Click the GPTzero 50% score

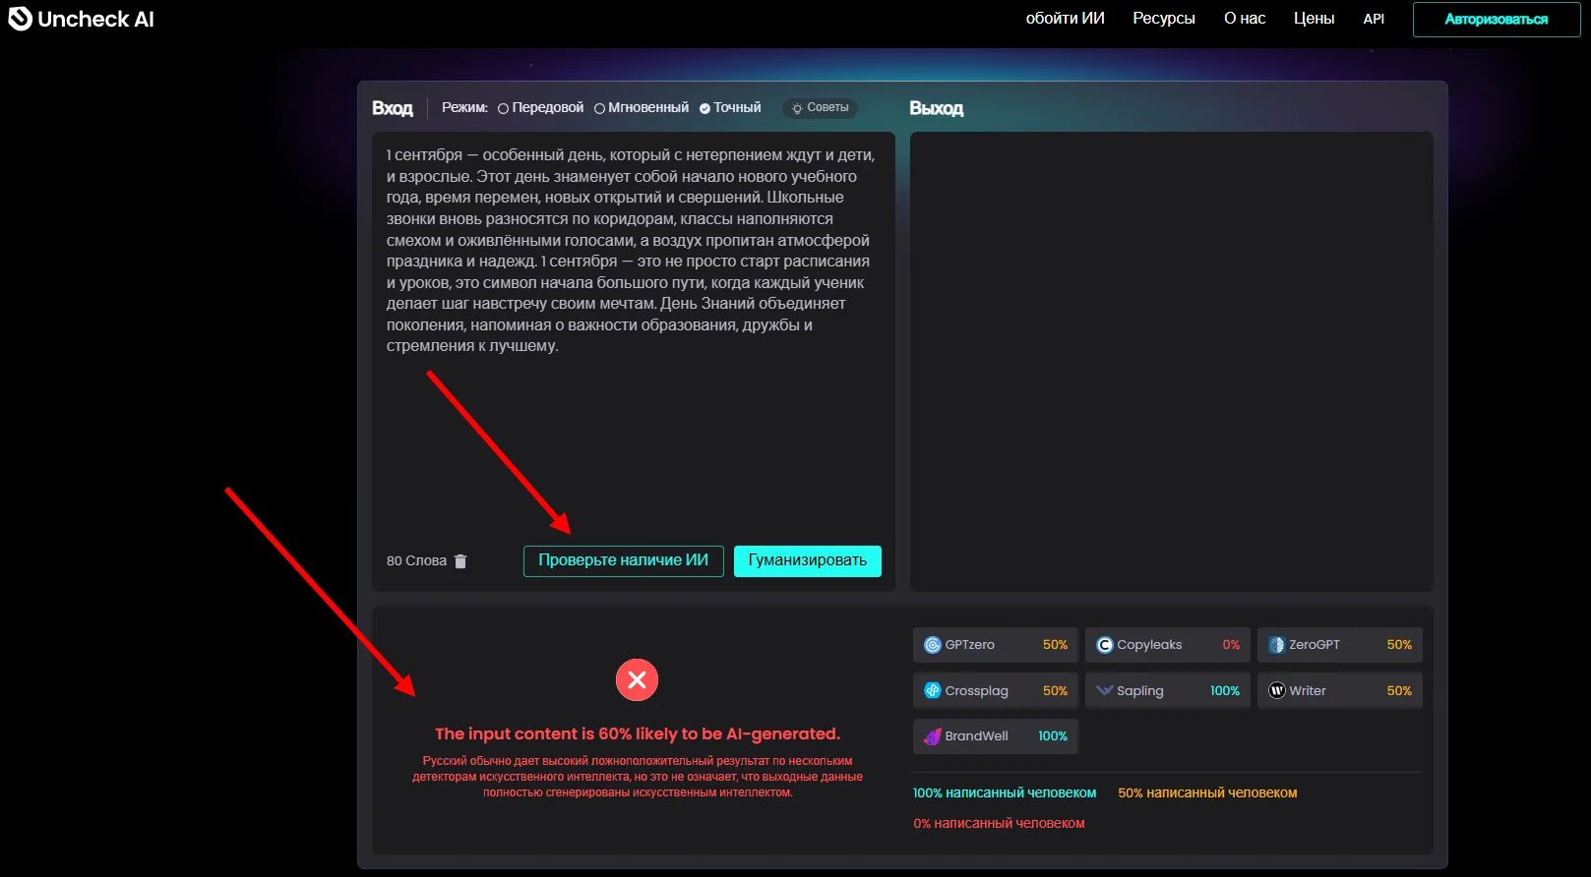click(x=1055, y=645)
